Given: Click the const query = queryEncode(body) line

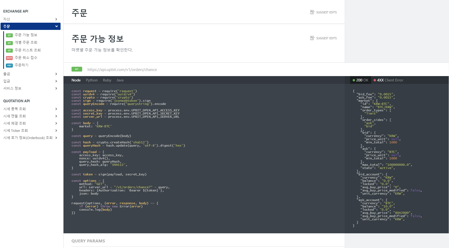Looking at the screenshot, I should click(x=101, y=136).
